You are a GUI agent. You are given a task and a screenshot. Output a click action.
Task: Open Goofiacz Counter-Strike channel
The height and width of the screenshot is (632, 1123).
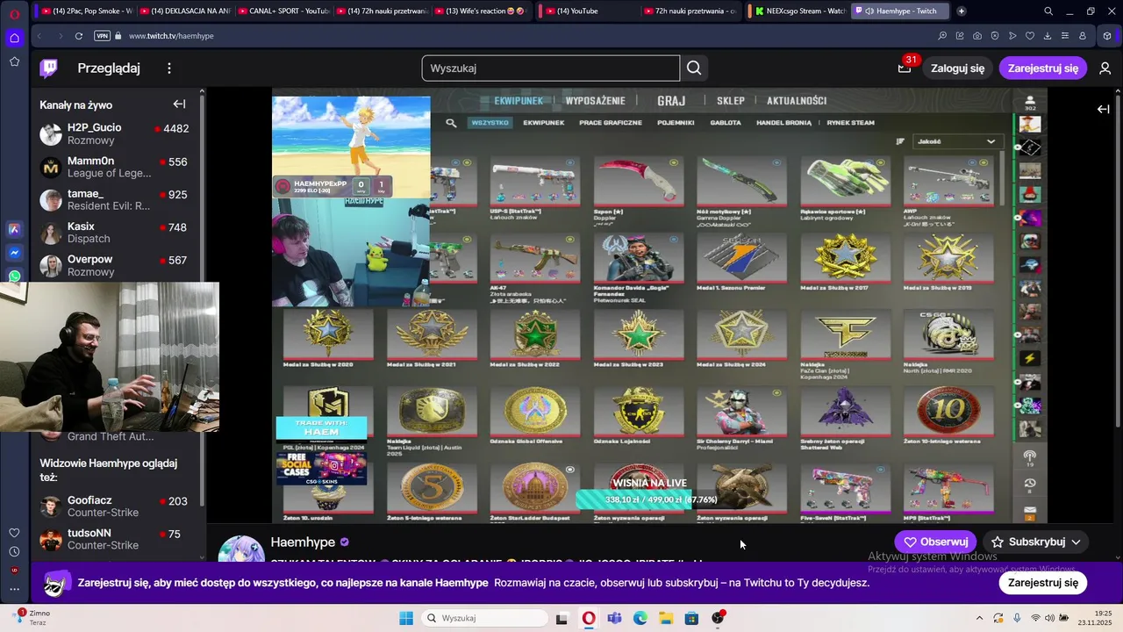(115, 506)
